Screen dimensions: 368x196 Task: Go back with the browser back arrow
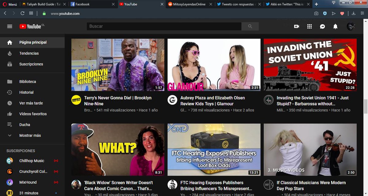point(5,13)
